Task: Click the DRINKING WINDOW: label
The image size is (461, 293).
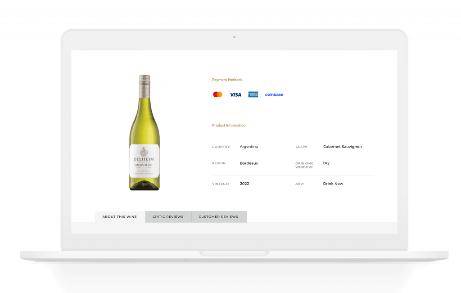Action: pos(304,165)
